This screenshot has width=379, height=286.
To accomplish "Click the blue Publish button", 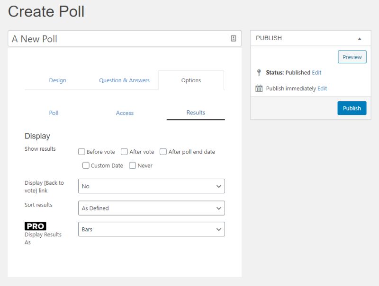I will coord(352,108).
